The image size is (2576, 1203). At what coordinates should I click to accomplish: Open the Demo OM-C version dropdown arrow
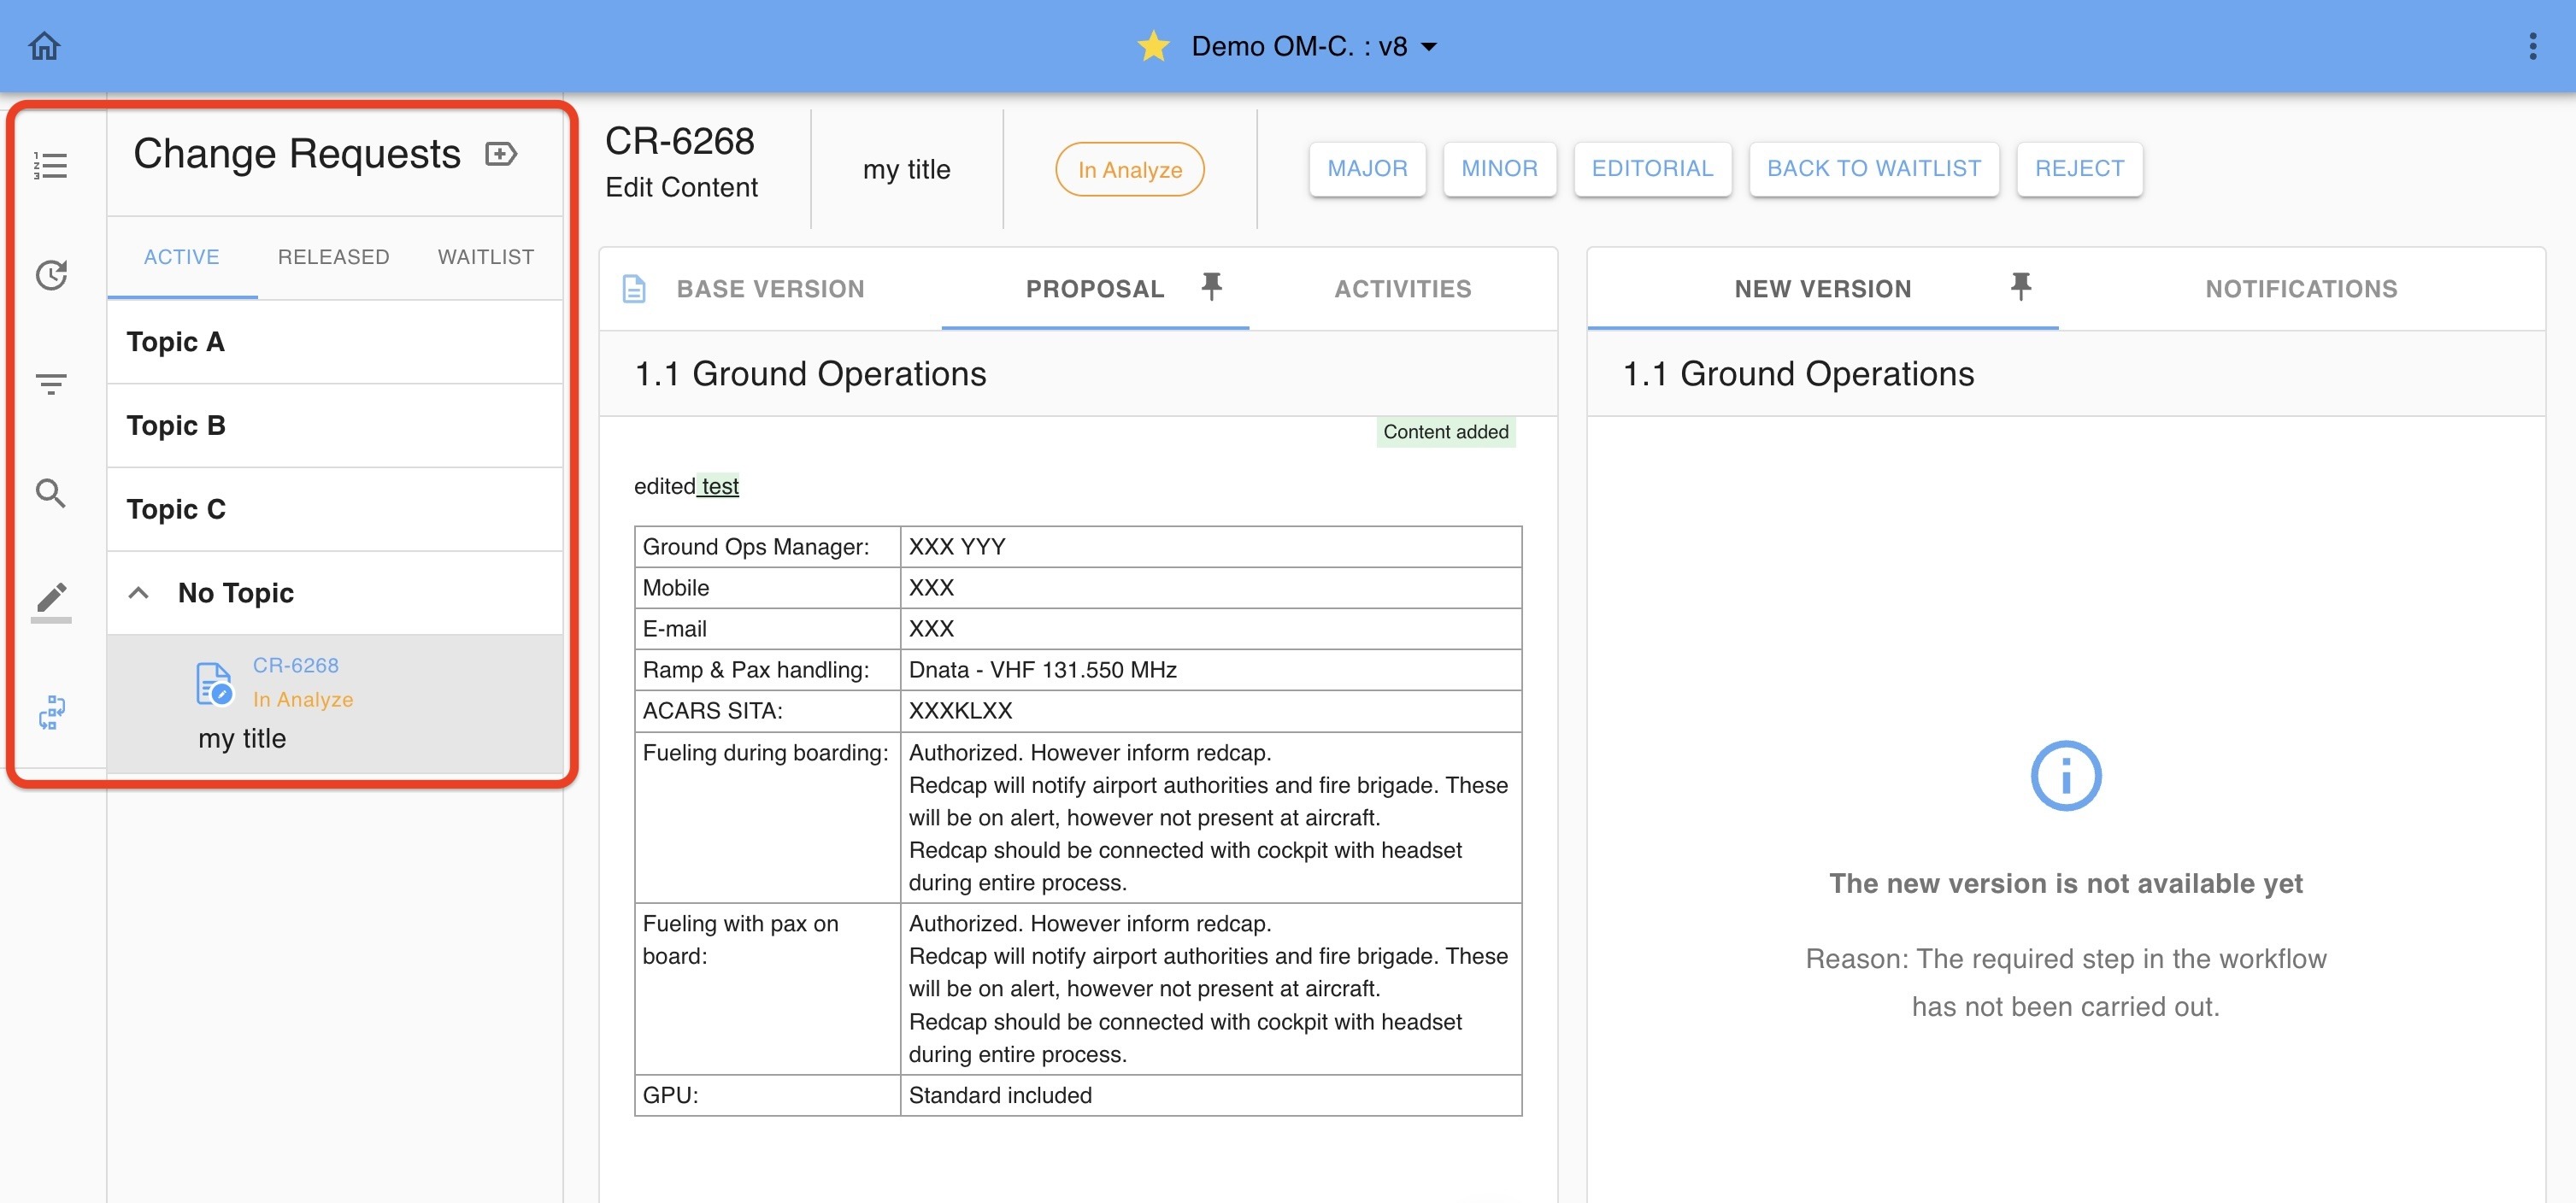coord(1429,47)
